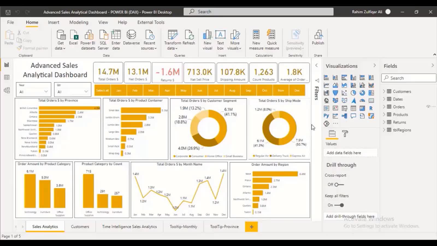This screenshot has height=246, width=437.
Task: Select the Python visual icon
Action: pos(326,116)
